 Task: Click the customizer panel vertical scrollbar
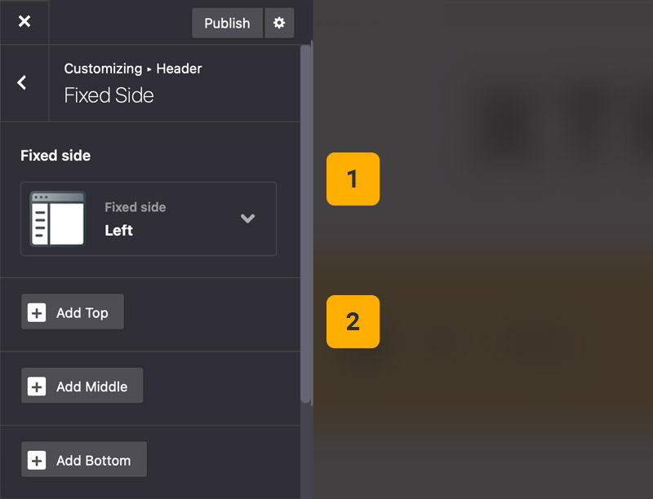click(x=306, y=220)
